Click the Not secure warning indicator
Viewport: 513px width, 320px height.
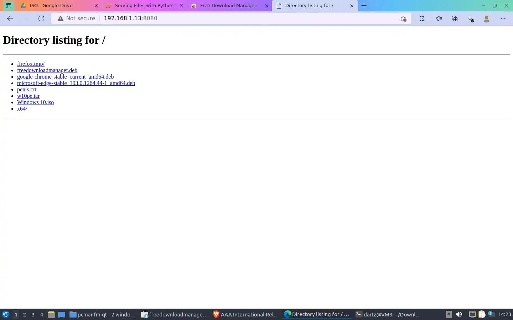click(76, 18)
